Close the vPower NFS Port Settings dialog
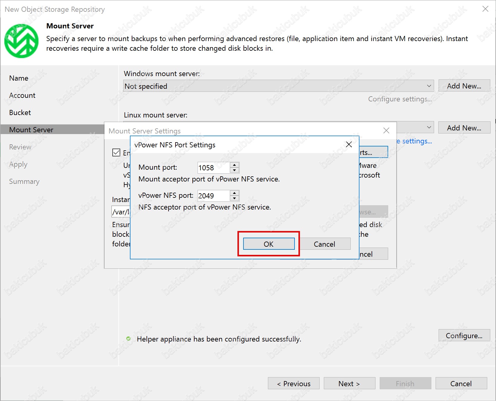Image resolution: width=496 pixels, height=401 pixels. 349,145
